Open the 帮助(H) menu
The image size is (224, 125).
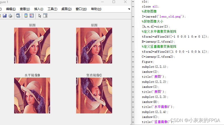click(x=96, y=9)
